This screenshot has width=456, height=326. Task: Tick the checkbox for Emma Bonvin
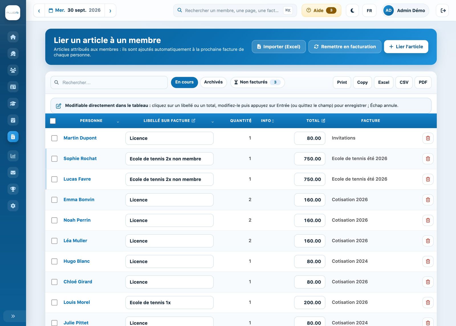pos(54,200)
